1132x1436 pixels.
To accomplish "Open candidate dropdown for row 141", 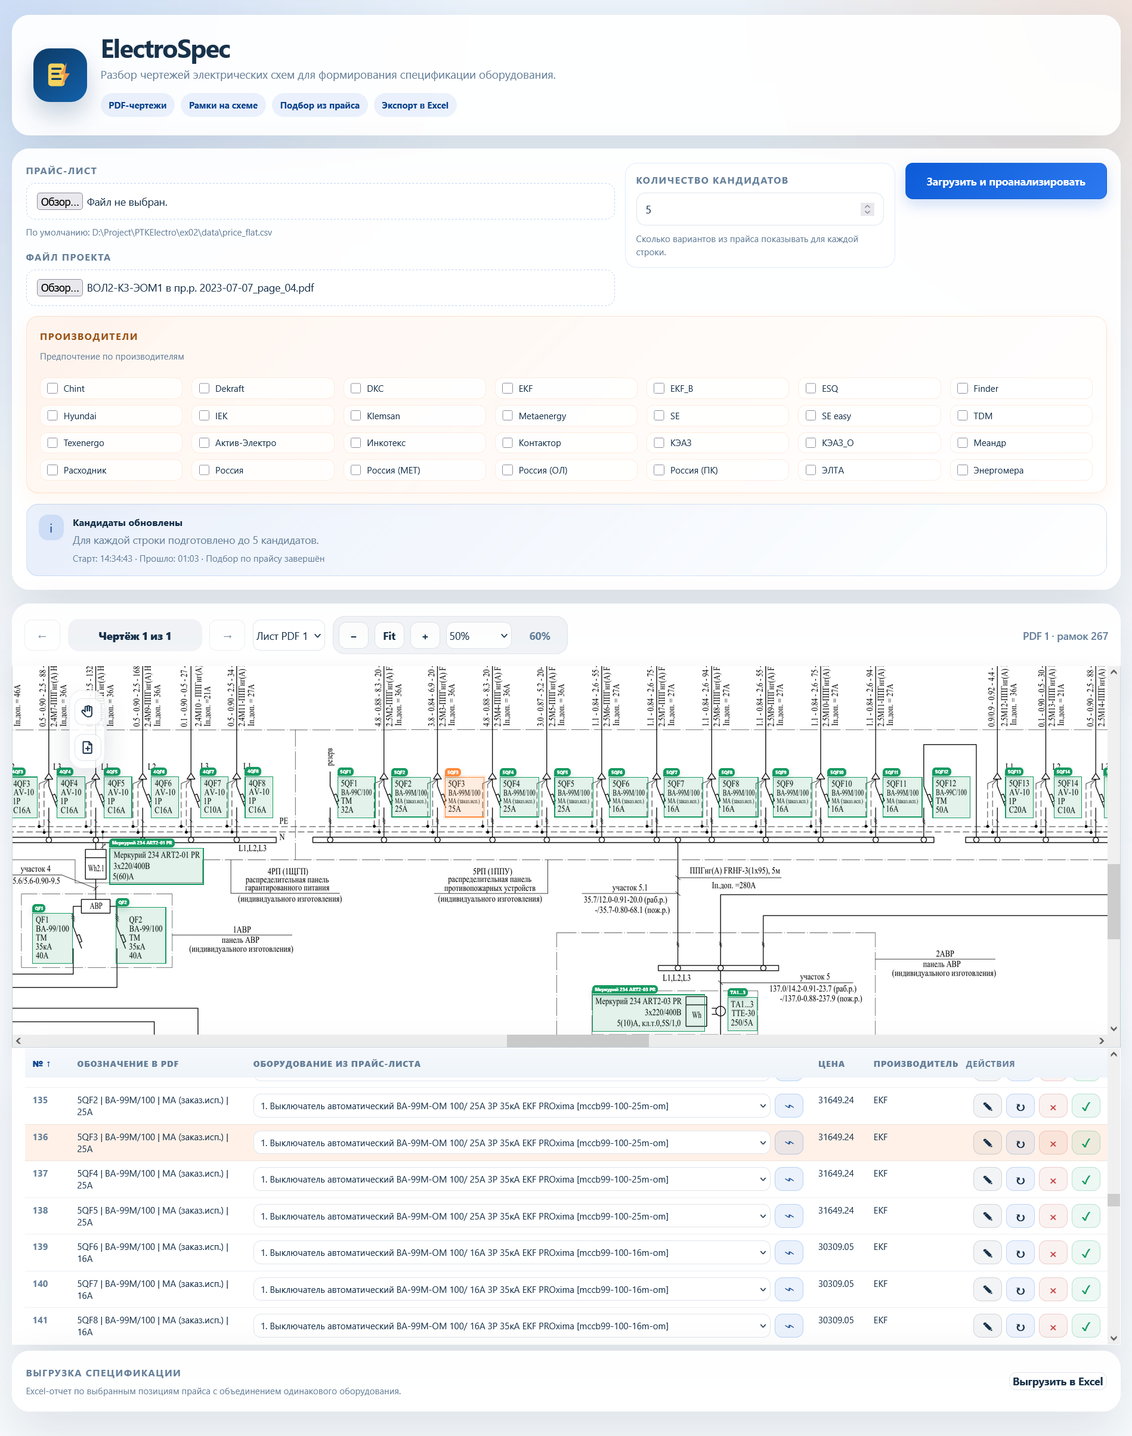I will coord(511,1326).
